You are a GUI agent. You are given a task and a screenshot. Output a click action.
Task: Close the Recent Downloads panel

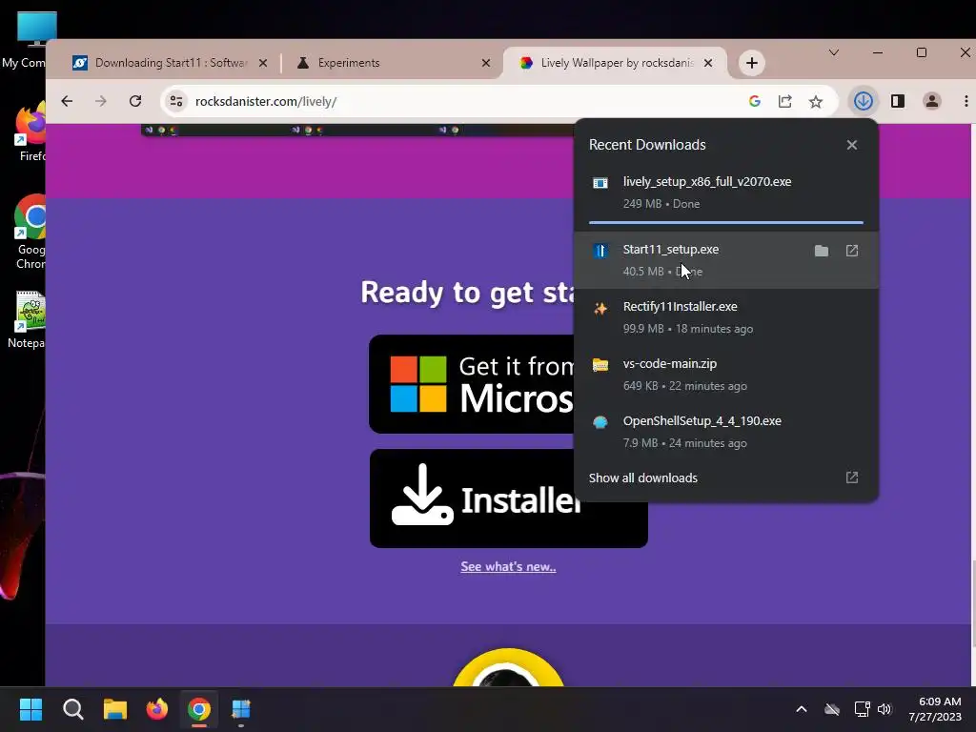(x=851, y=145)
